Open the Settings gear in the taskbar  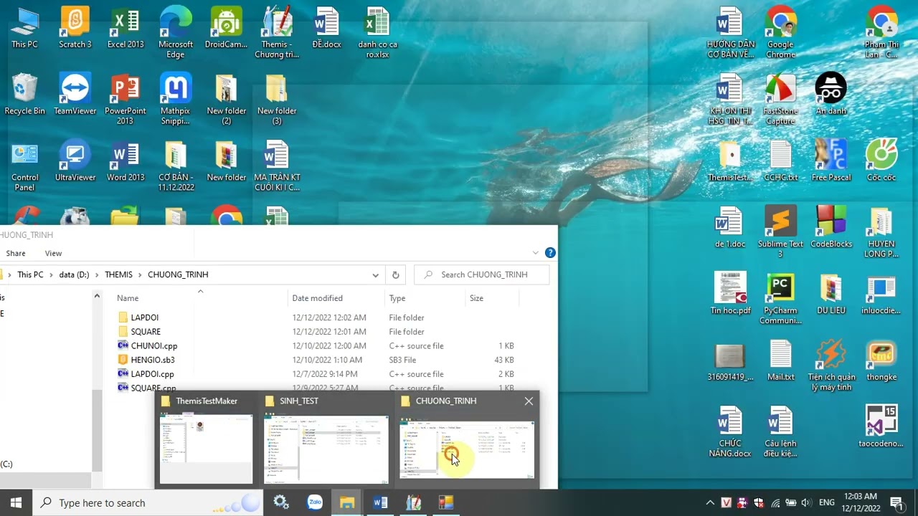[281, 502]
